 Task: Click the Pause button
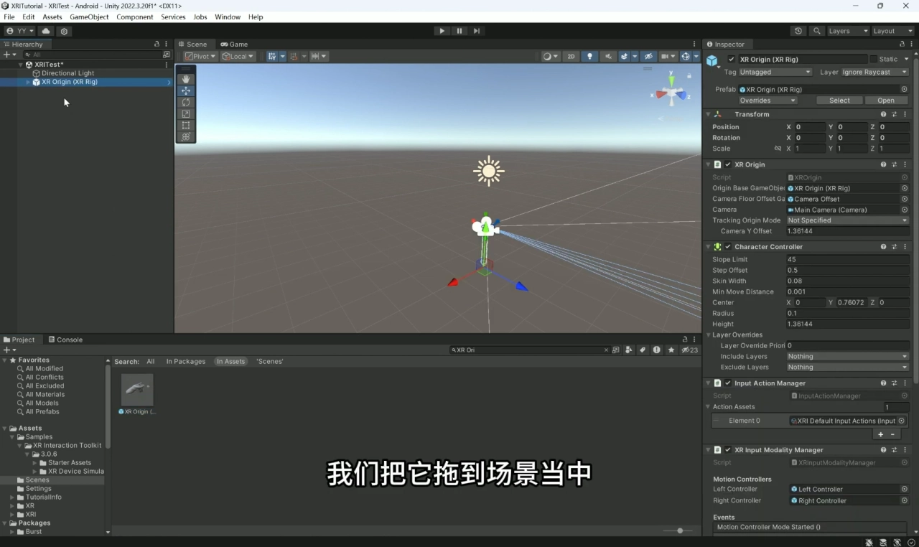pos(459,31)
